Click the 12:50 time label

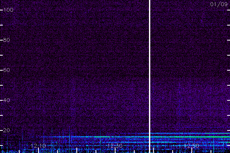[192, 146]
